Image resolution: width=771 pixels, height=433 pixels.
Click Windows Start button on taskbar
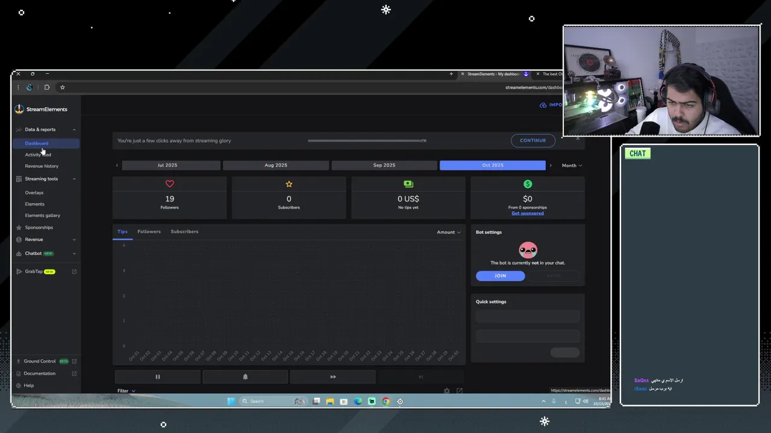click(x=231, y=401)
